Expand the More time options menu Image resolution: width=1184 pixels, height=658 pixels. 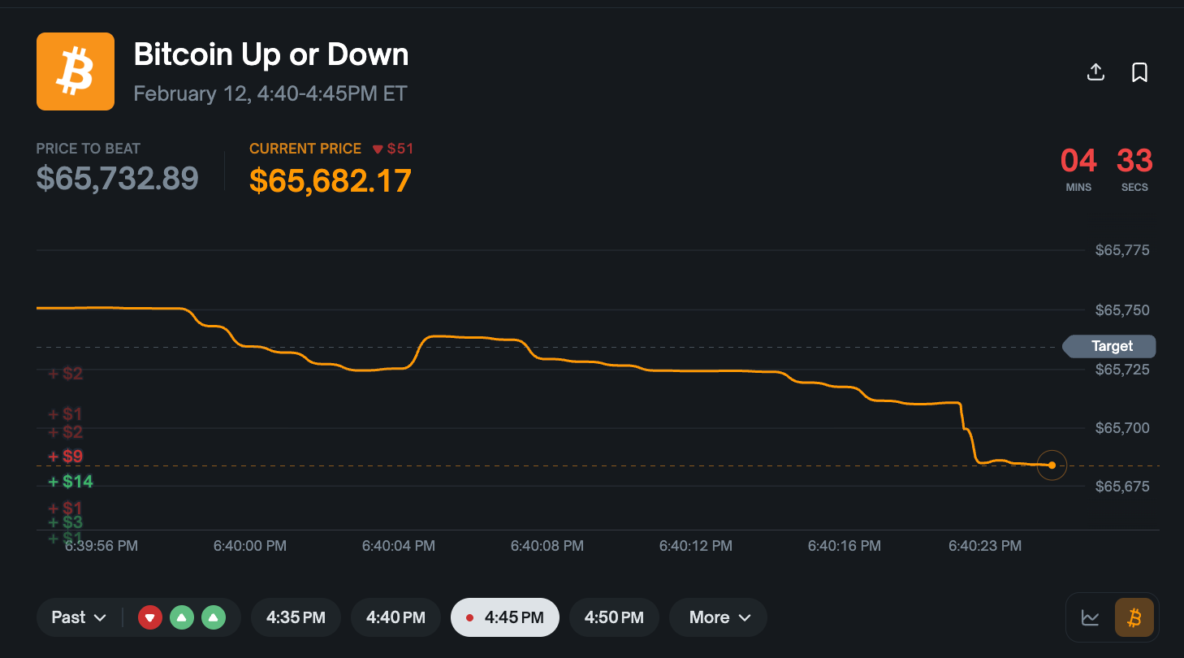[x=718, y=617]
